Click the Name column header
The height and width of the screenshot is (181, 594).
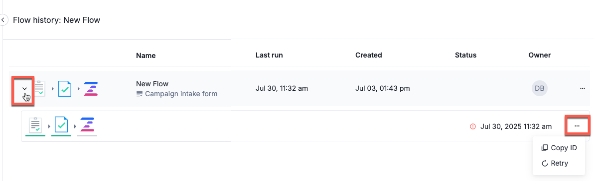coord(146,56)
